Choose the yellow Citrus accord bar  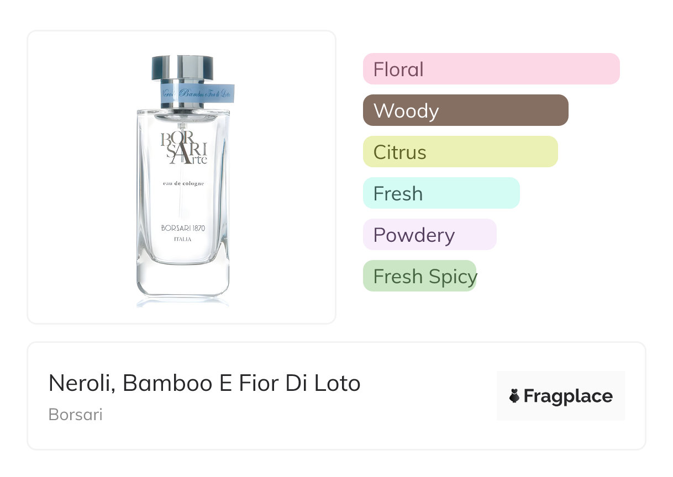click(x=460, y=152)
